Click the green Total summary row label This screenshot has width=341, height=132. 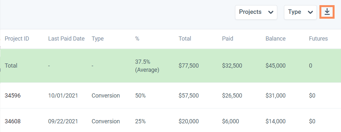click(x=11, y=66)
